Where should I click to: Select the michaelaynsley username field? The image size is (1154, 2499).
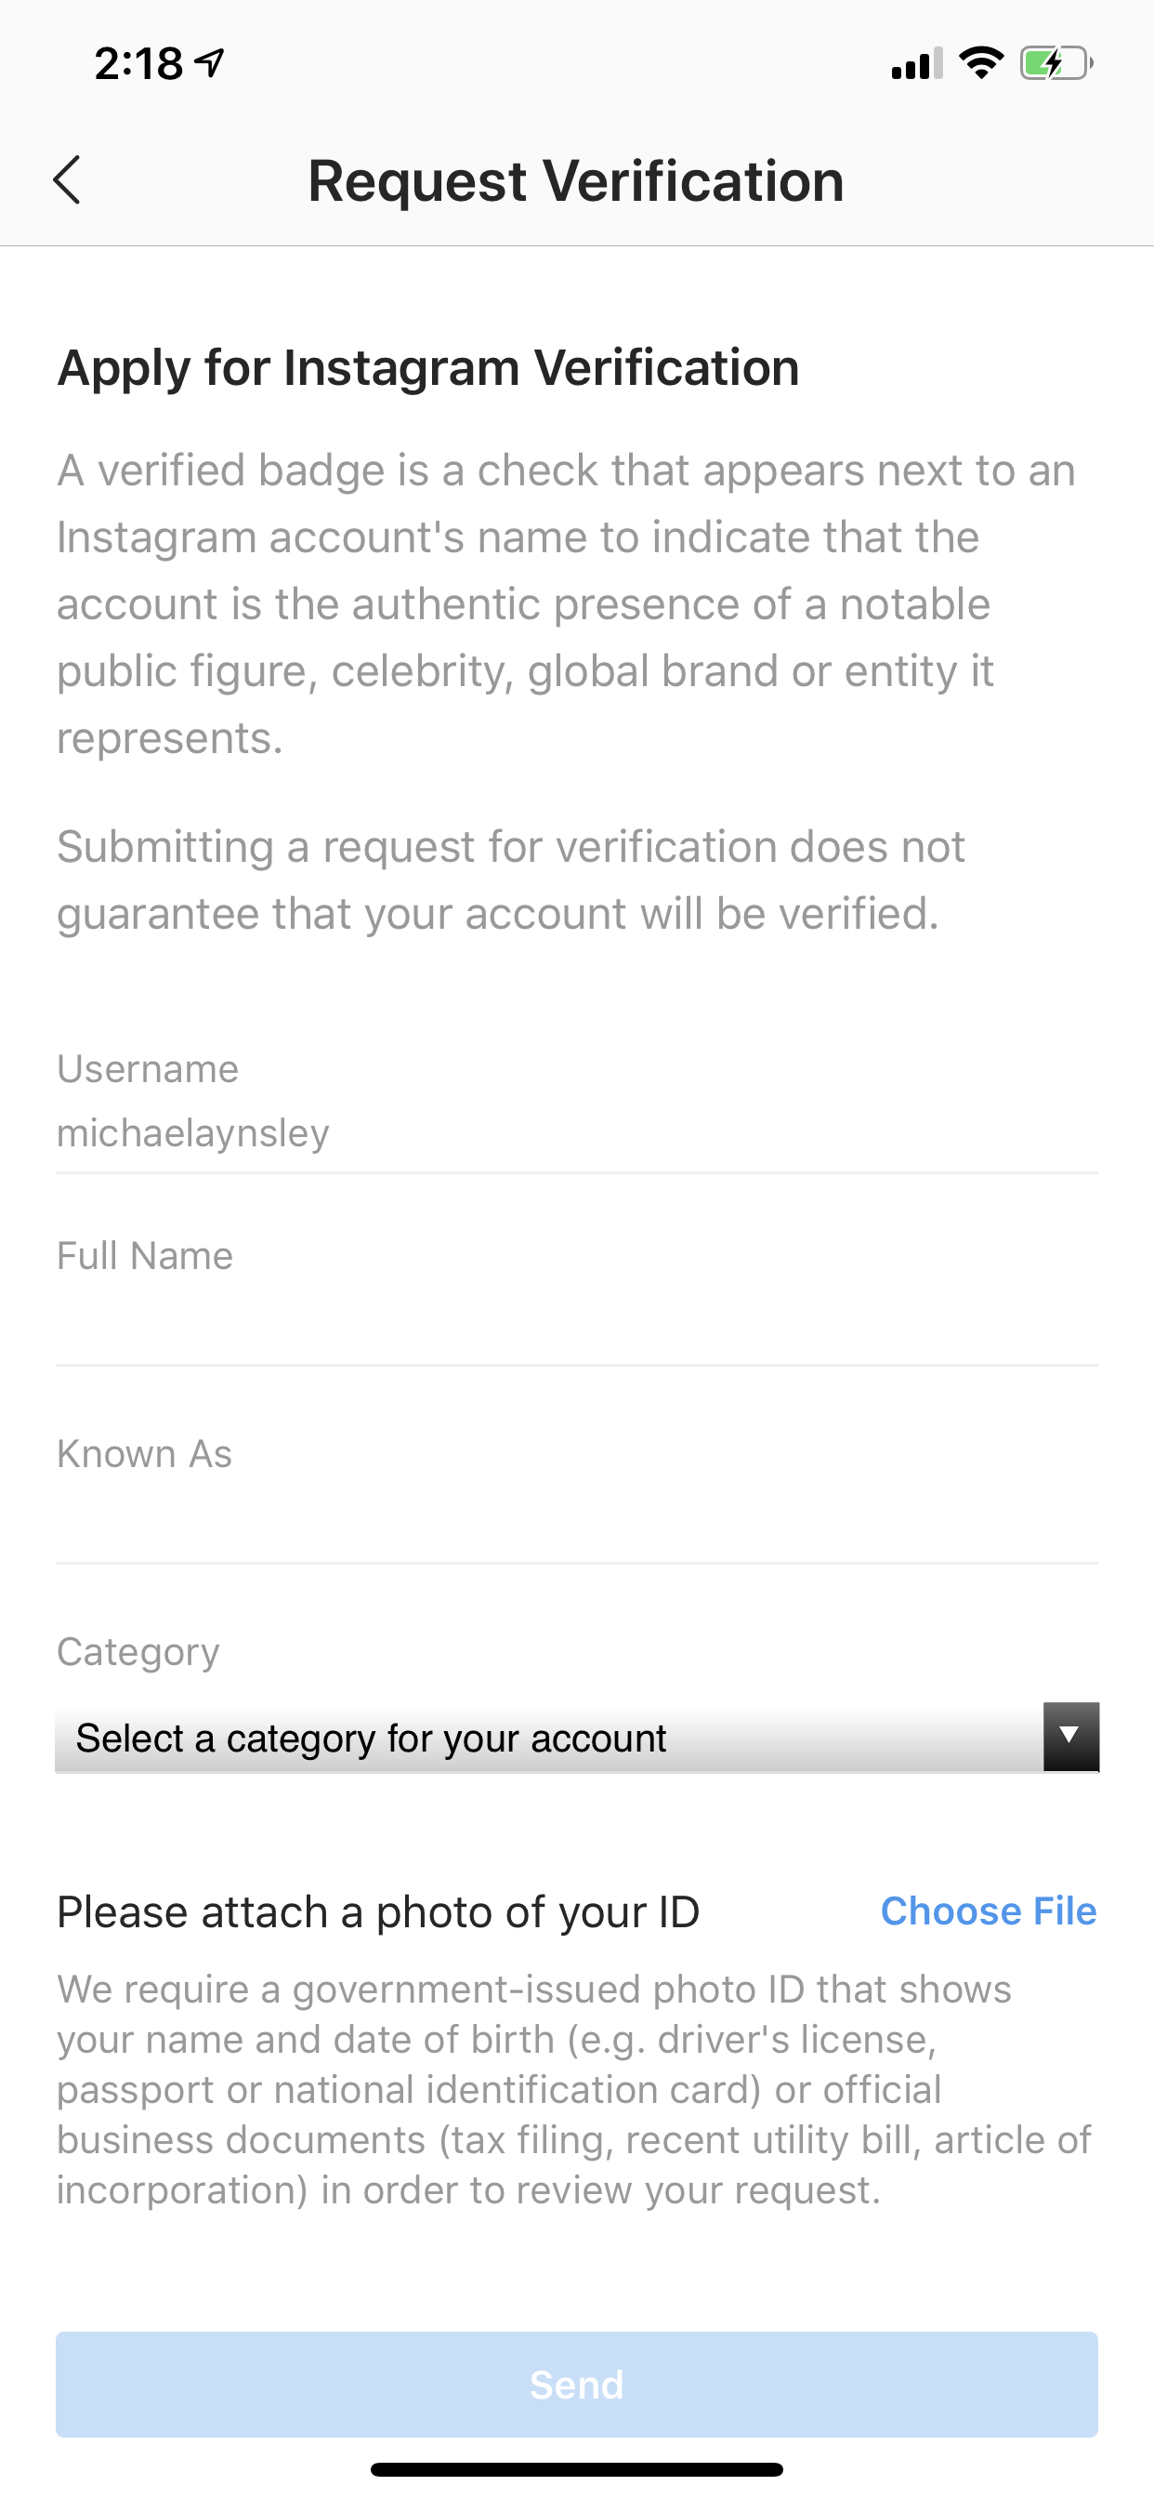[576, 1133]
